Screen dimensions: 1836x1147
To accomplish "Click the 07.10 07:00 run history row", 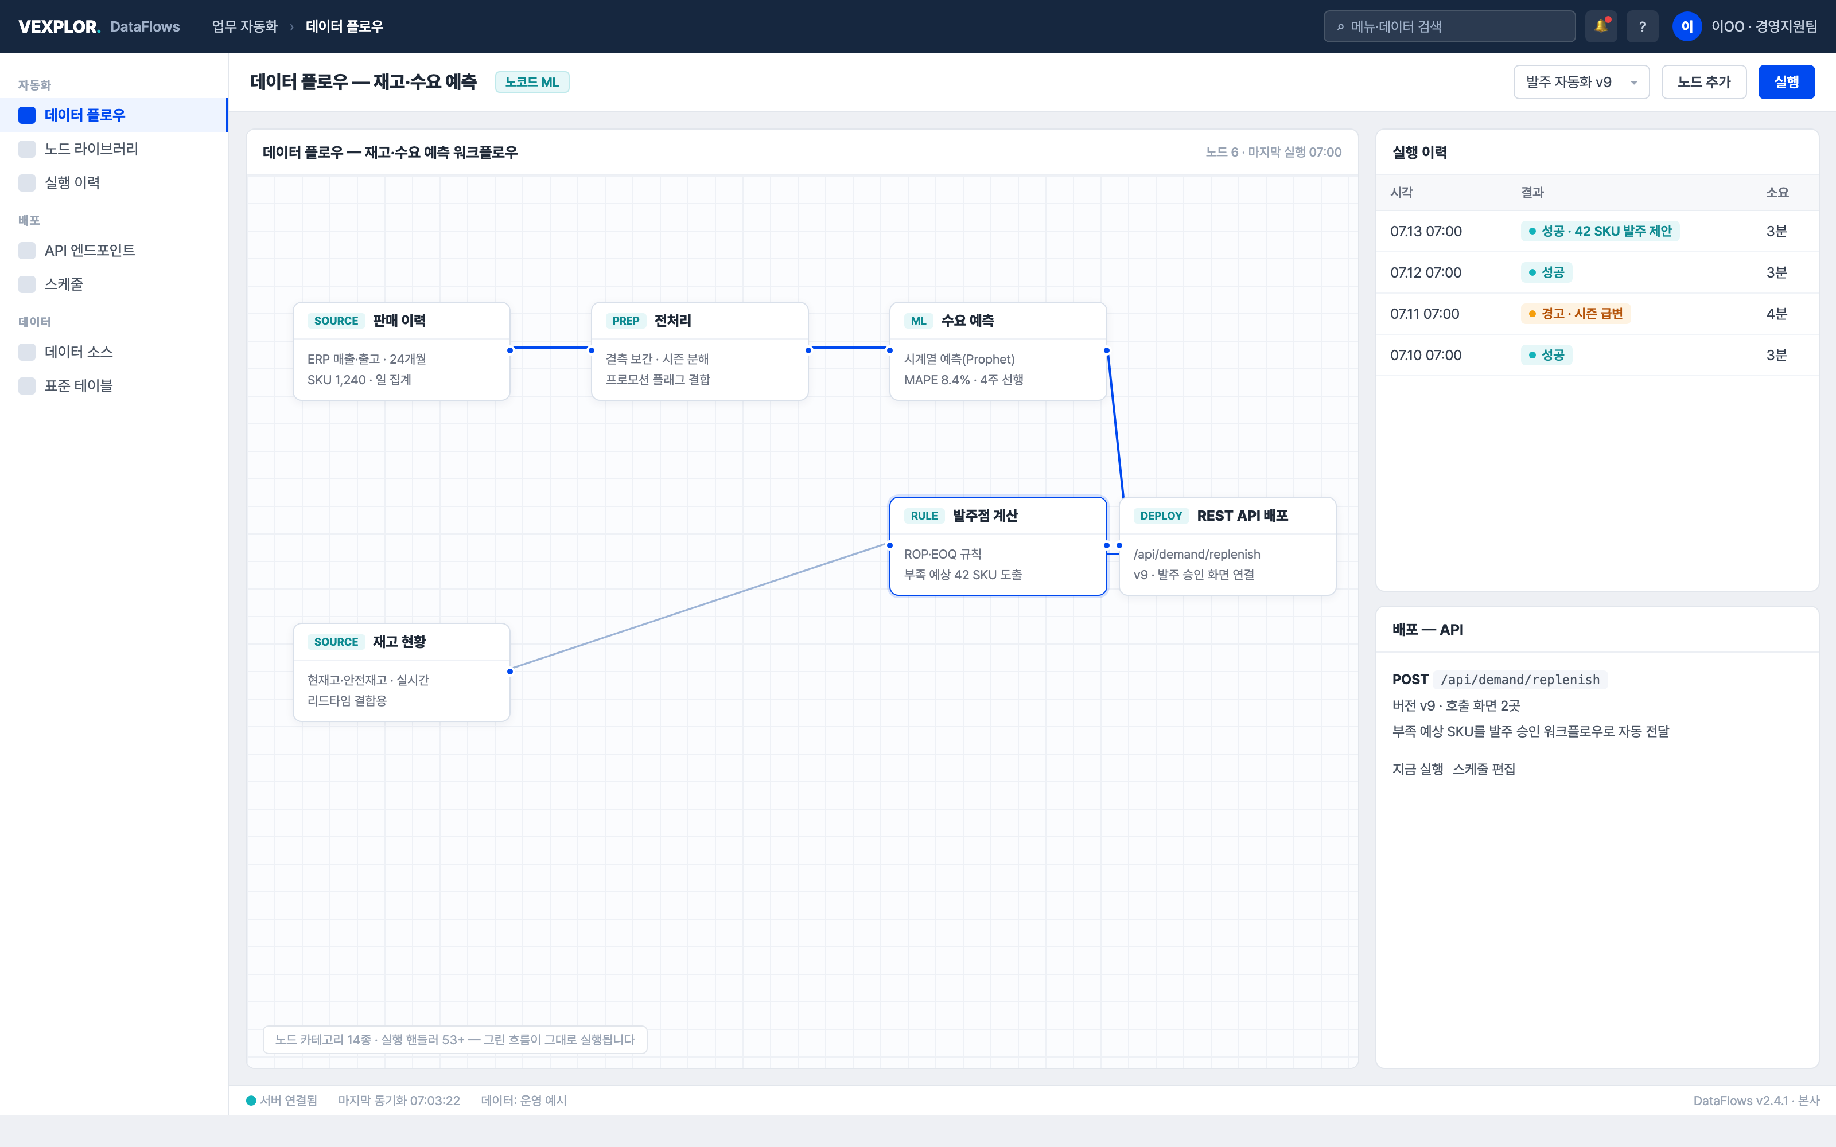I will [1597, 355].
